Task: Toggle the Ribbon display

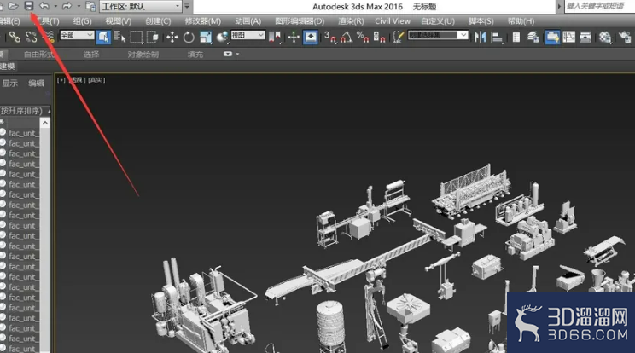Action: click(x=552, y=38)
